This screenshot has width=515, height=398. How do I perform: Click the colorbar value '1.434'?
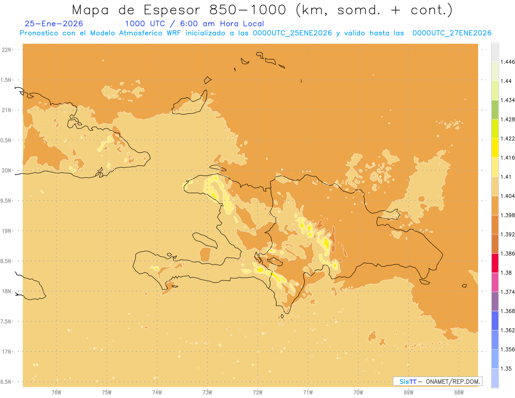coord(508,100)
